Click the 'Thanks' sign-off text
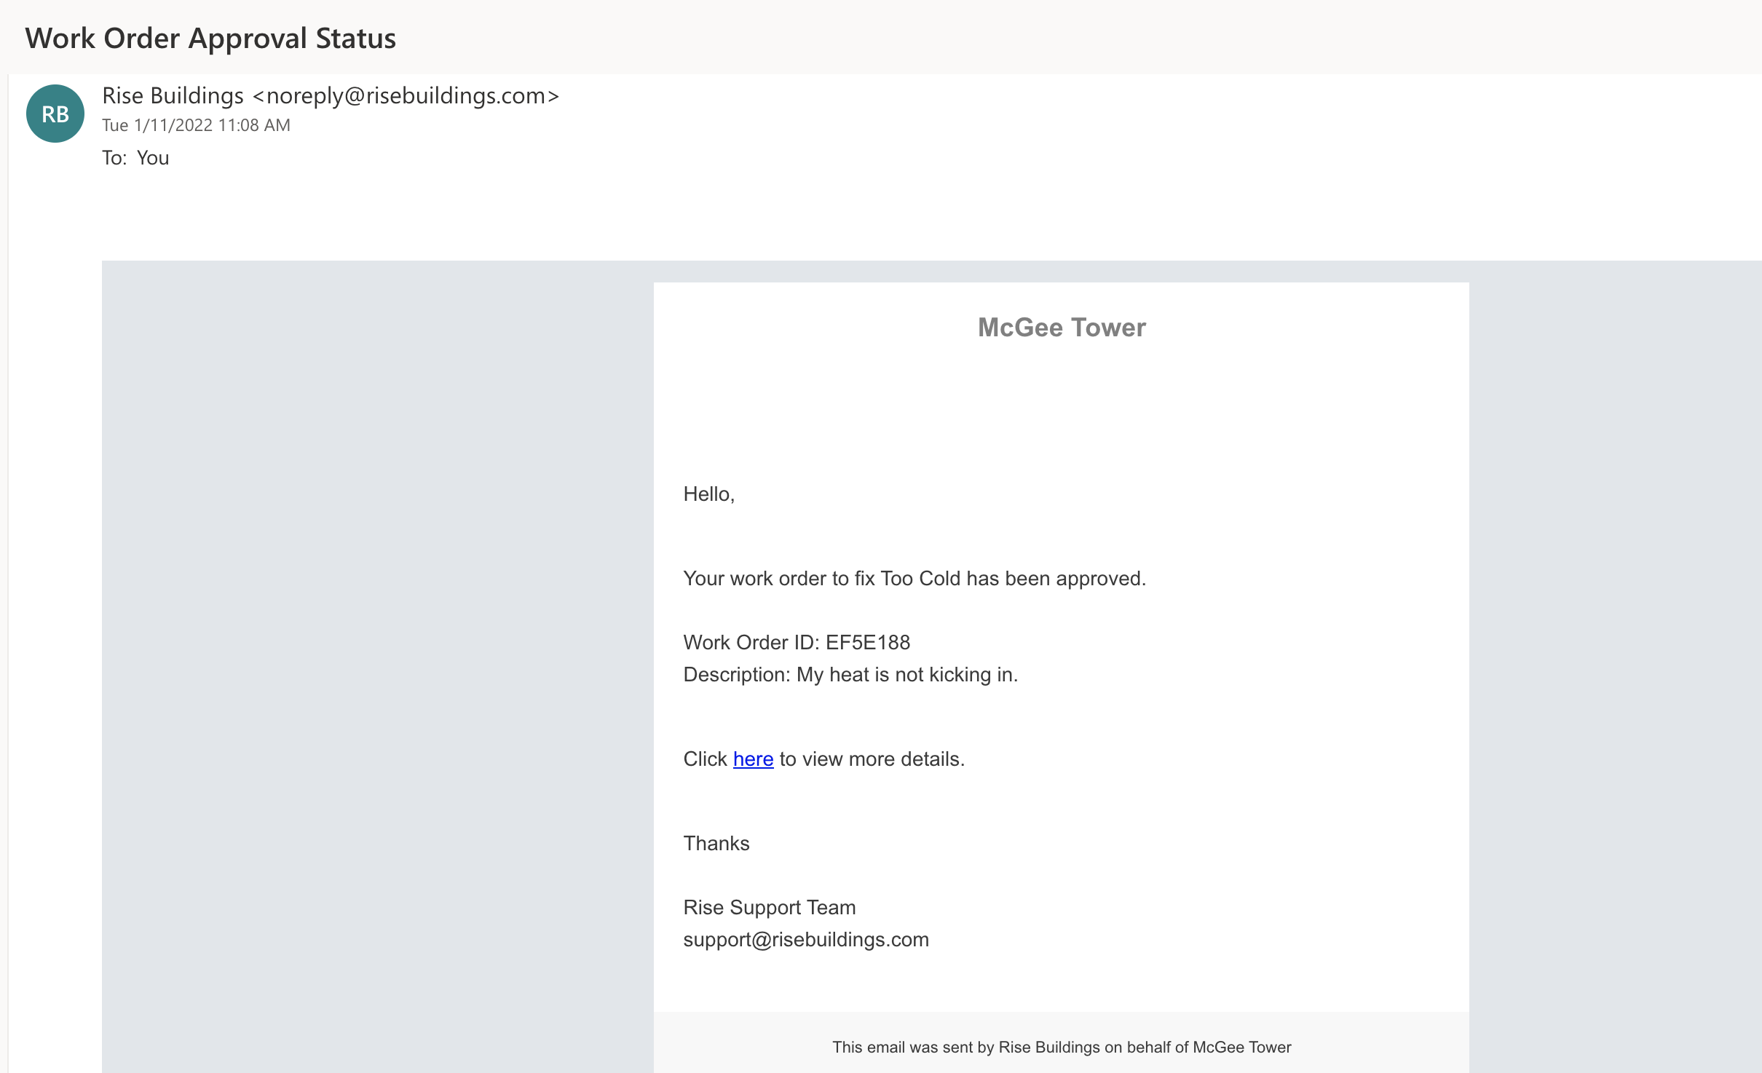The height and width of the screenshot is (1073, 1762). [716, 843]
